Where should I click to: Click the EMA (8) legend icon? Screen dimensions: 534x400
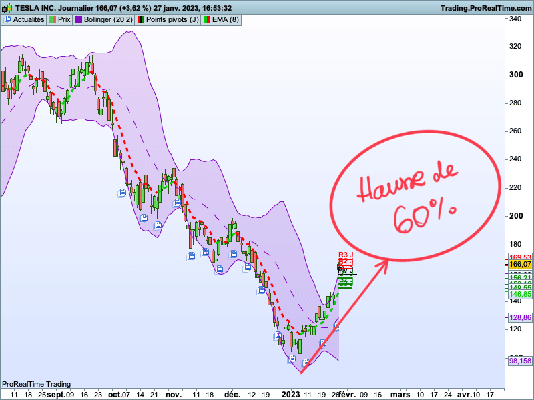click(206, 19)
